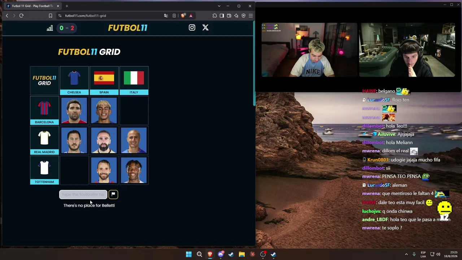Viewport: 462px width, 260px height.
Task: Click chat message "q onda chinwa"
Action: pos(396,211)
